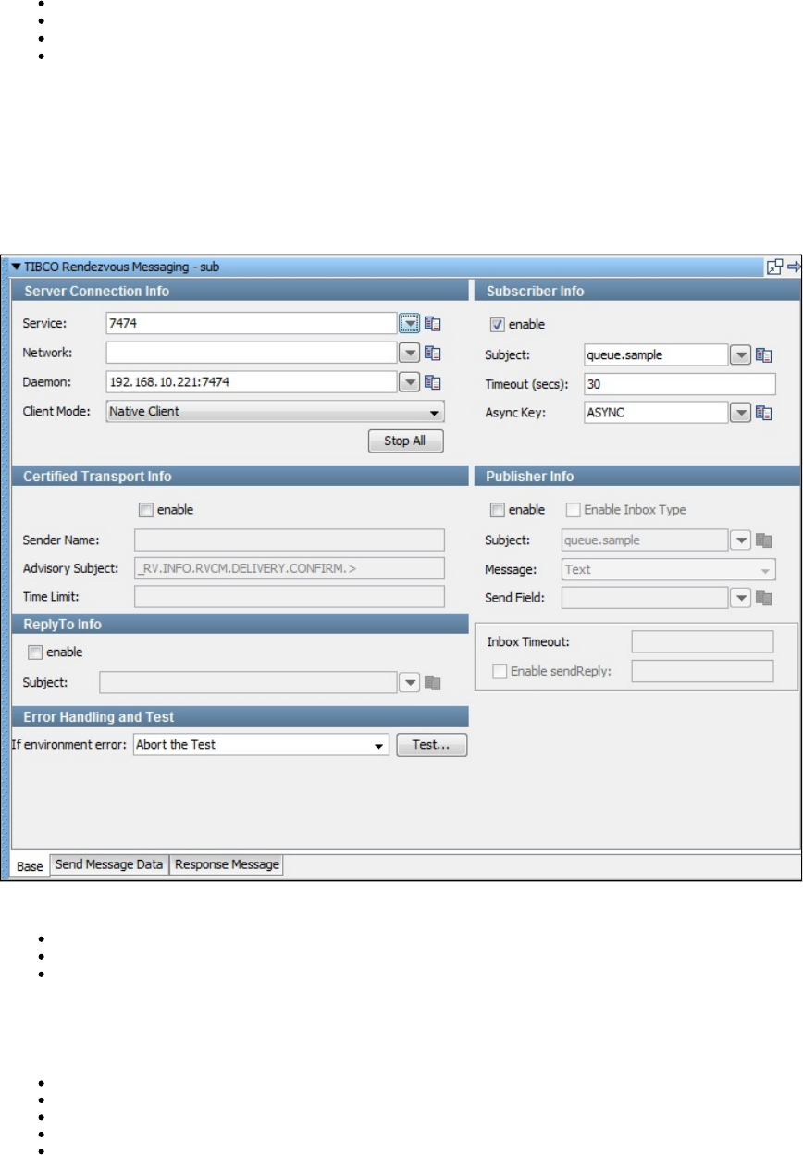Toggle Enable sendReply checkbox
The height and width of the screenshot is (1155, 803).
500,672
